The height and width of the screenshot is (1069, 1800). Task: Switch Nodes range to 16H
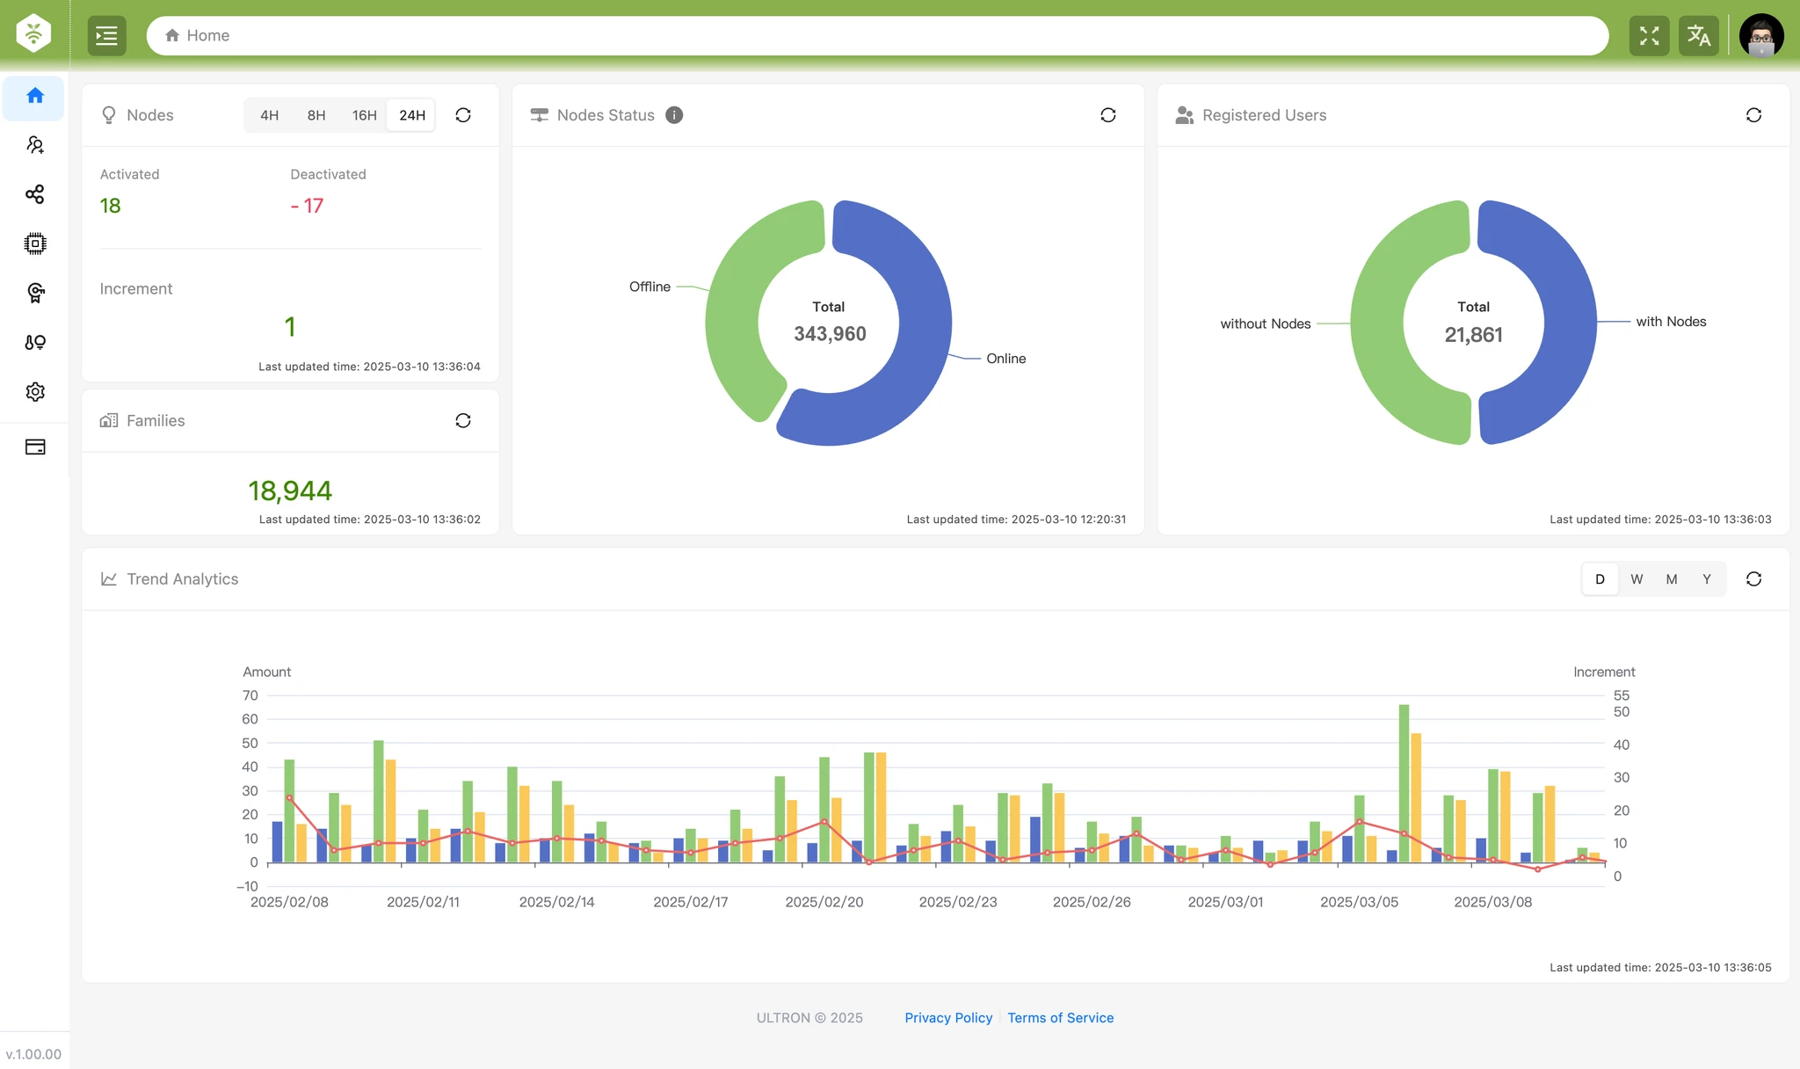[x=364, y=115]
